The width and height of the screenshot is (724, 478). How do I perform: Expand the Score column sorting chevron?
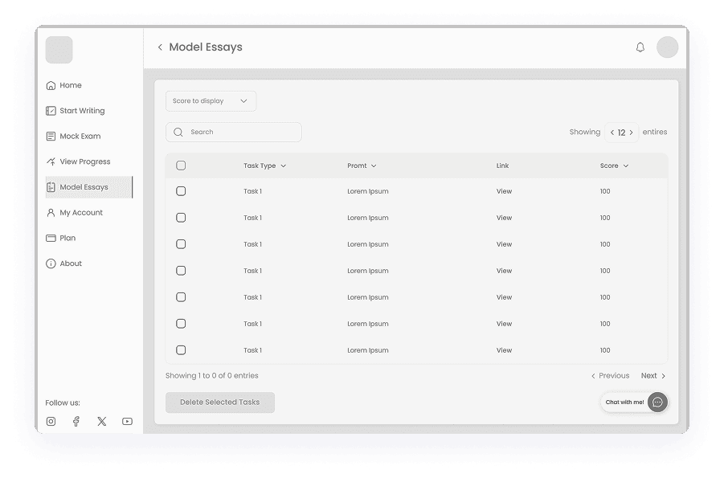click(x=626, y=165)
